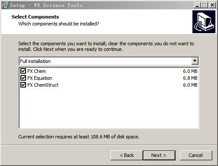Select the Full installation combo box
The width and height of the screenshot is (218, 166).
pos(109,61)
